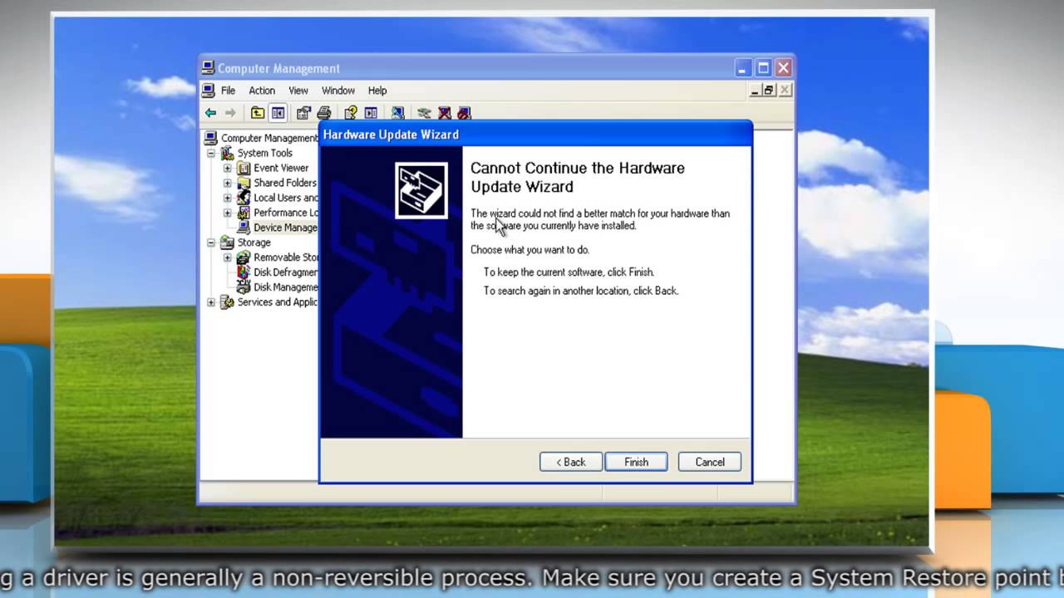Click the red X toolbar icon
This screenshot has width=1064, height=598.
444,113
